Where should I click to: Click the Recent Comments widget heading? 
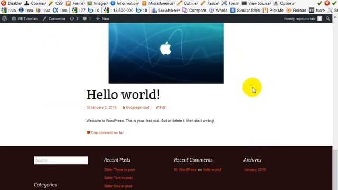(193, 160)
